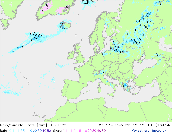The height and width of the screenshot is (133, 172).
Task: Click the 'Mo 13-07-2026' forecast date
Action: pyautogui.click(x=114, y=125)
